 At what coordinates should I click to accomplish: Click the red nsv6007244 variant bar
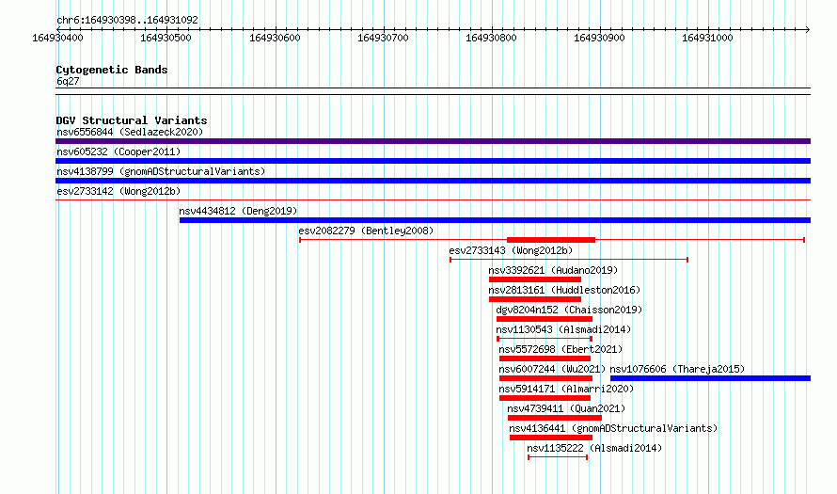[x=545, y=378]
